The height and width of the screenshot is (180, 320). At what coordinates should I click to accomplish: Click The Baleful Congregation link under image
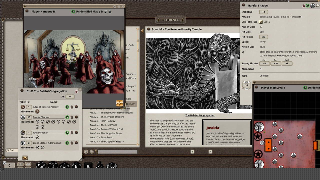pyautogui.click(x=200, y=115)
